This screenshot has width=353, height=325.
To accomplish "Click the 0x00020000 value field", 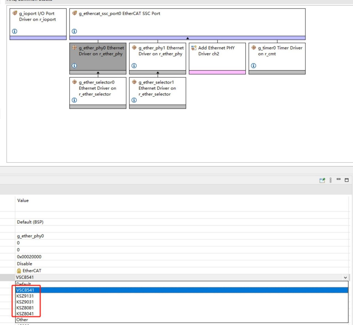I will point(182,257).
